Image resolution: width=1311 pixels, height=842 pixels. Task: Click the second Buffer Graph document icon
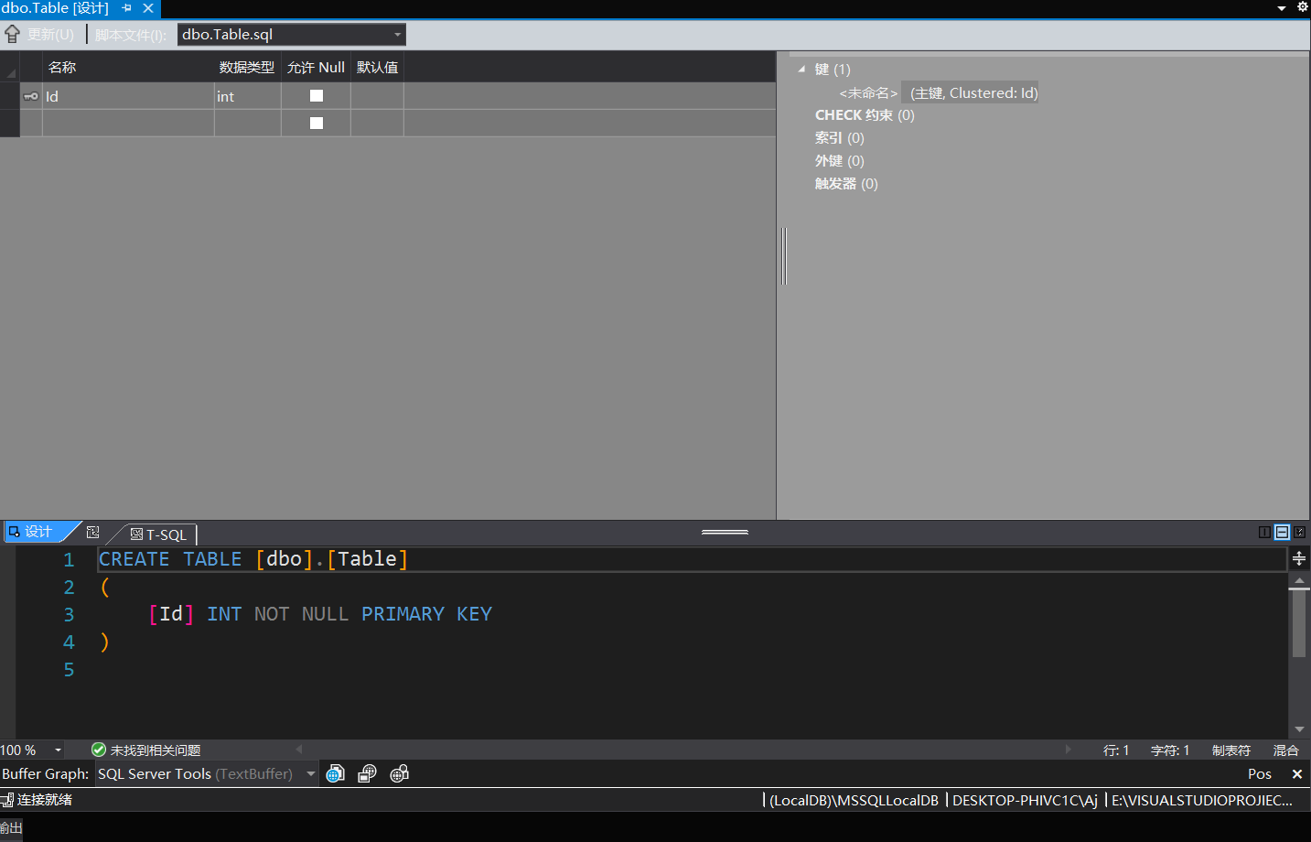367,773
